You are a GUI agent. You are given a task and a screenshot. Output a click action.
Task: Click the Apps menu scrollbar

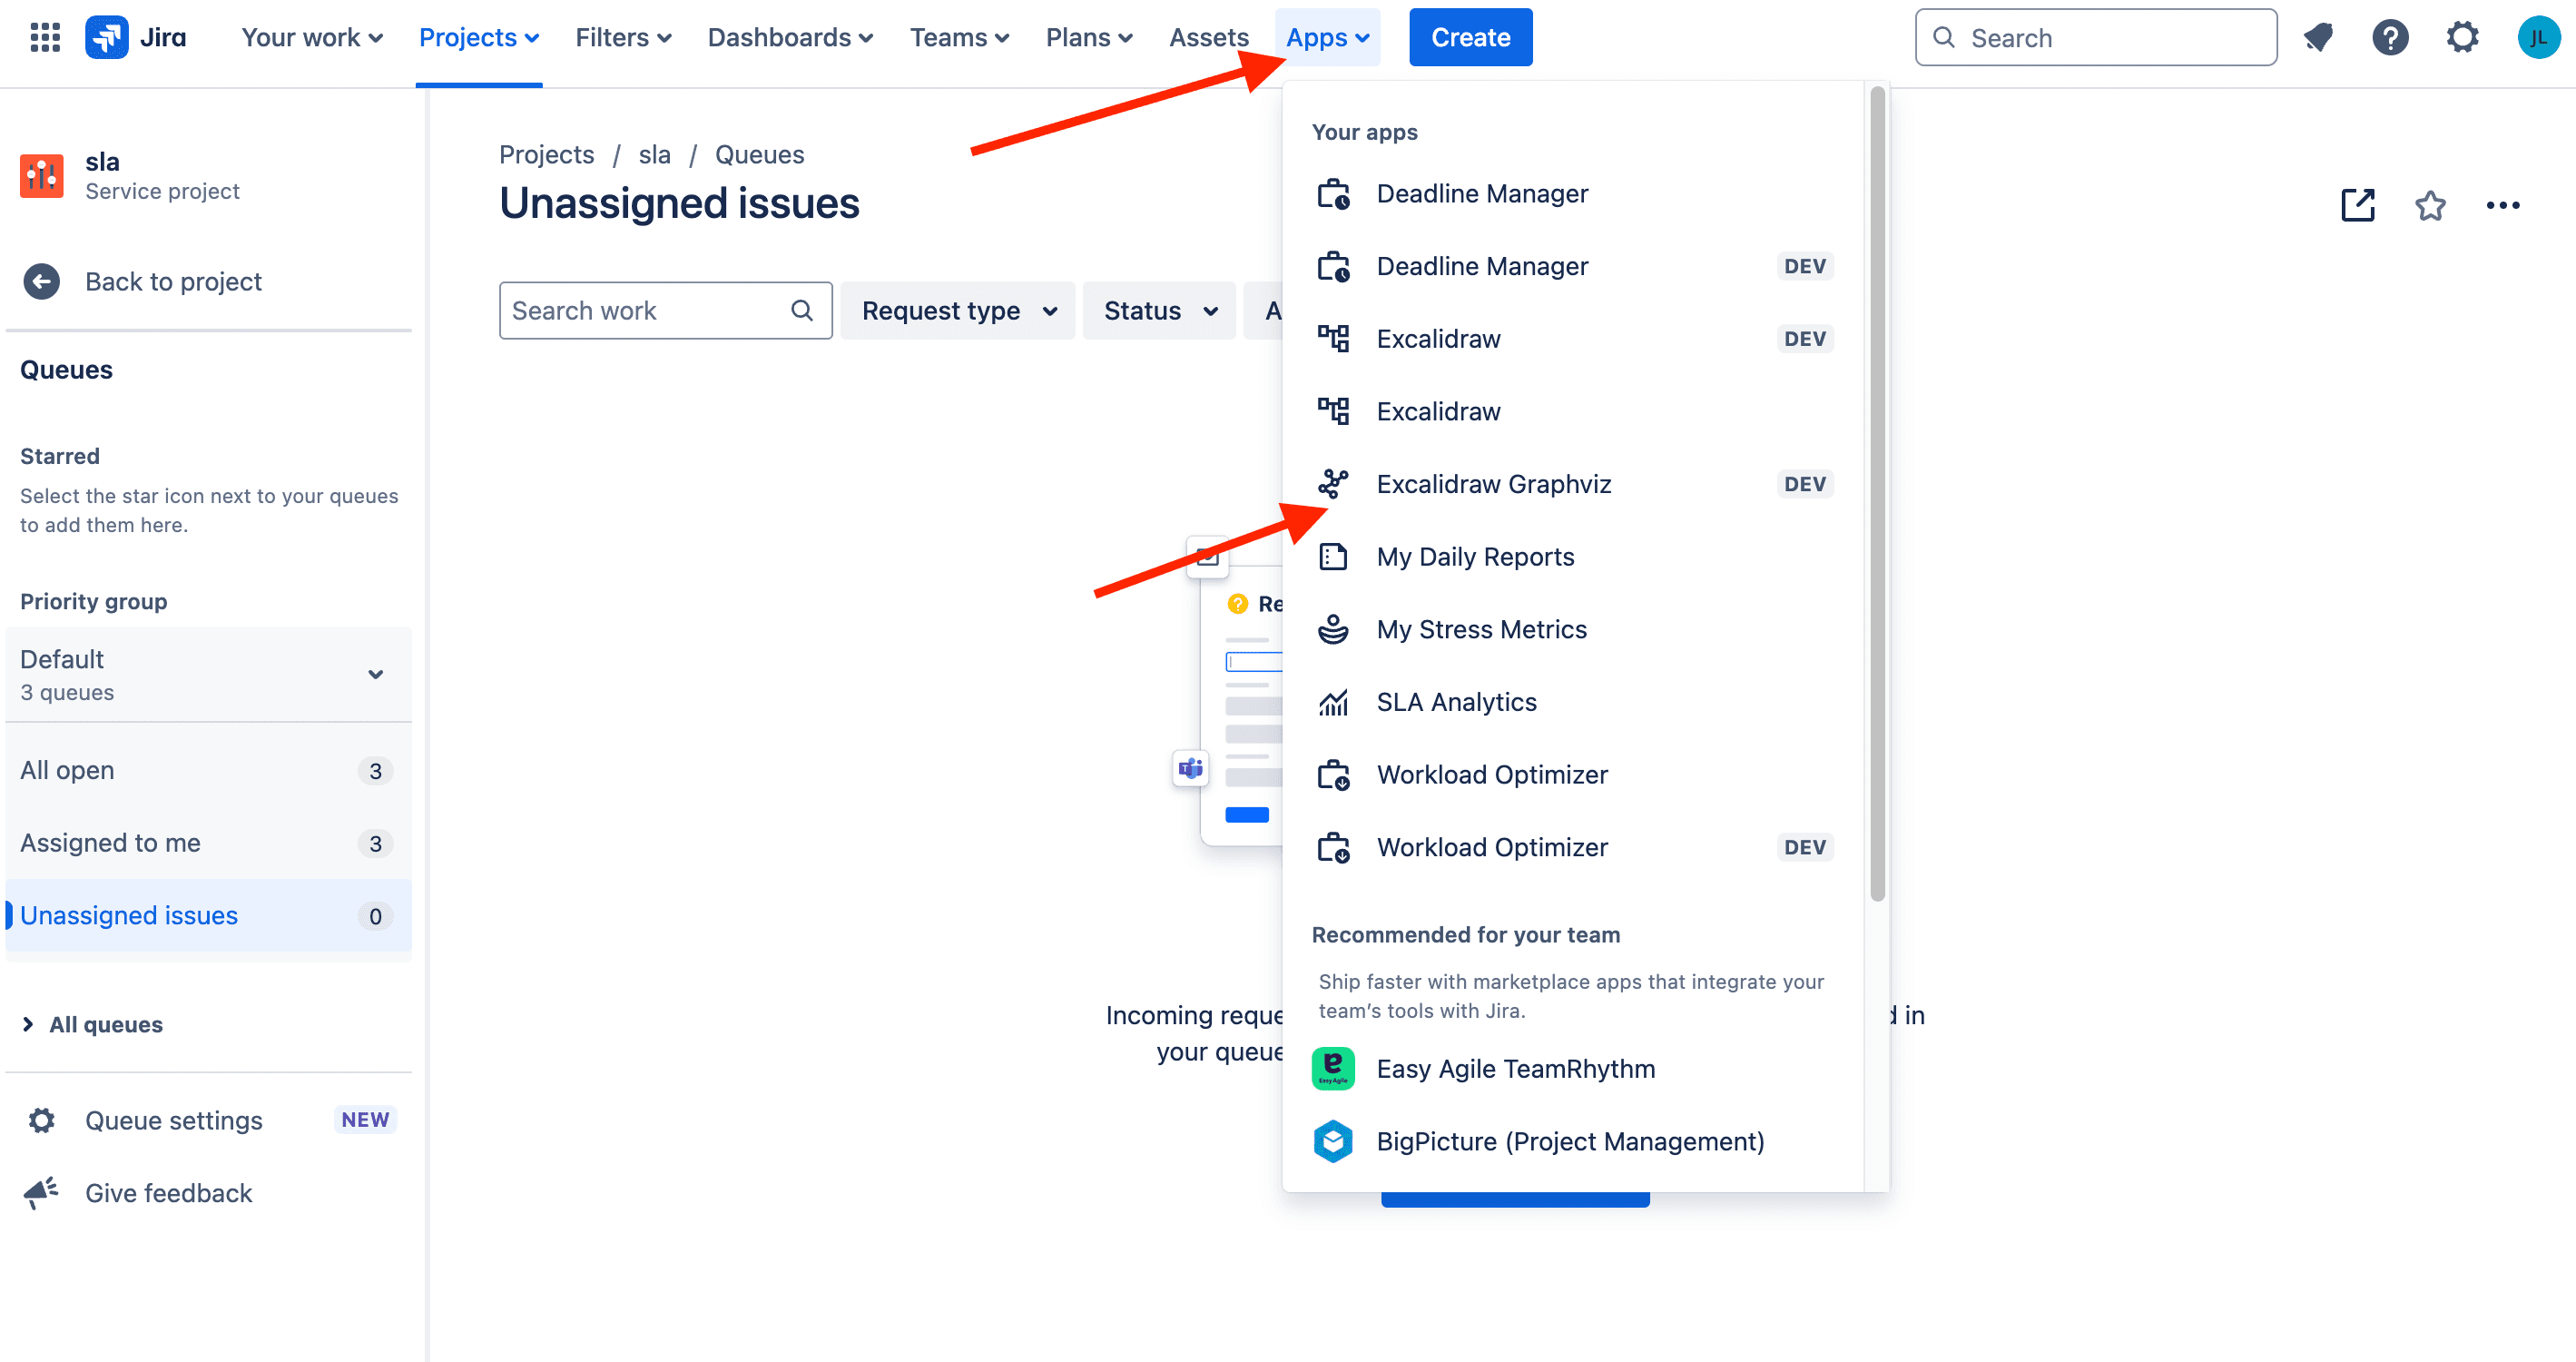[1877, 494]
